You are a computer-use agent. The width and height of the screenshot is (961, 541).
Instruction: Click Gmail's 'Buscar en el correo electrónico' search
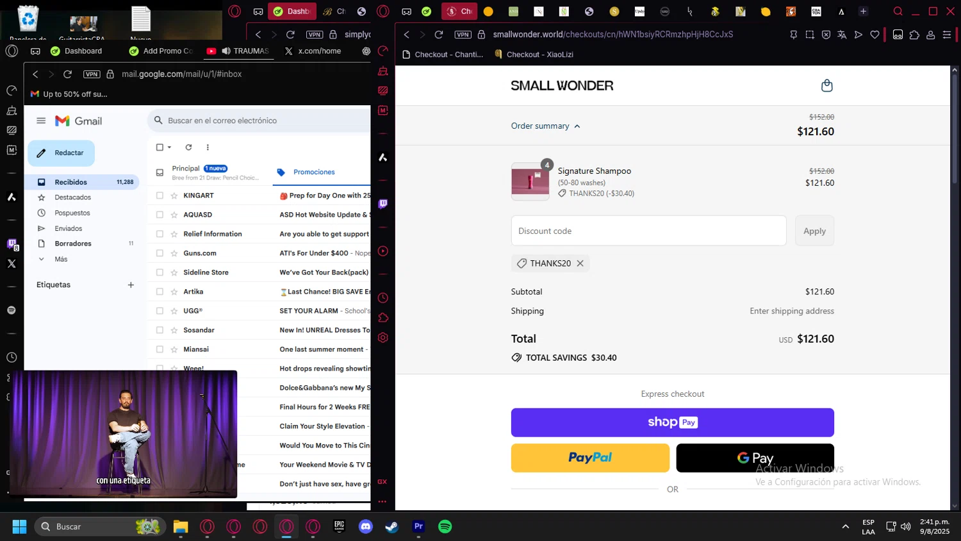click(x=259, y=121)
